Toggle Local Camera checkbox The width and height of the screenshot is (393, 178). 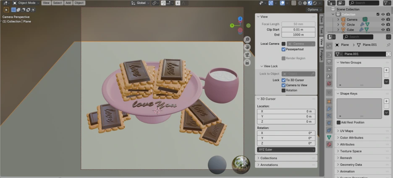pos(283,44)
